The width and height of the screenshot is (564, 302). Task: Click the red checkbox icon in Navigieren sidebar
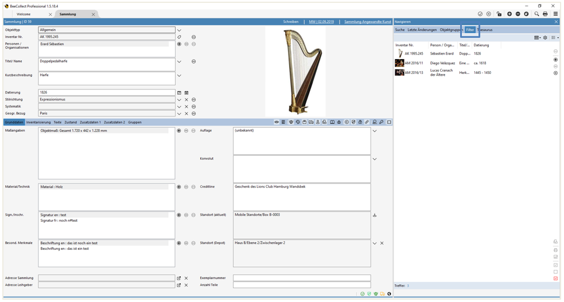tap(555, 279)
